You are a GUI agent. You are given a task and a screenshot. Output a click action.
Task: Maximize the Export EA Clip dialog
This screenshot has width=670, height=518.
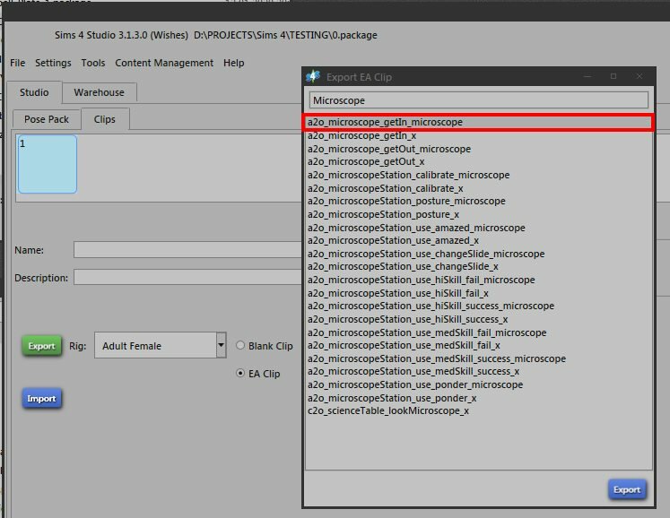pyautogui.click(x=613, y=76)
